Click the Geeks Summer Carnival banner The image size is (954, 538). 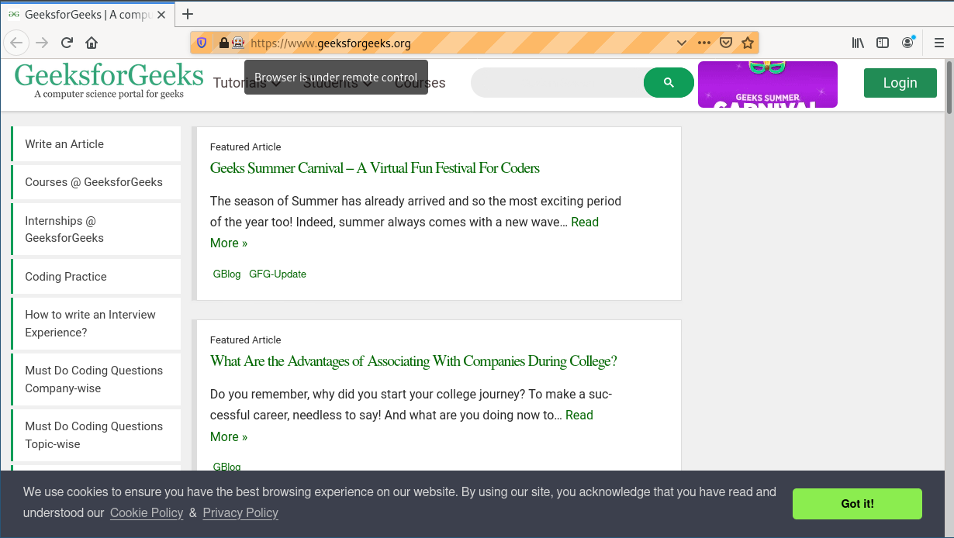click(768, 84)
